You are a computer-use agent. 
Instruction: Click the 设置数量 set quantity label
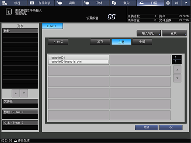[92, 18]
